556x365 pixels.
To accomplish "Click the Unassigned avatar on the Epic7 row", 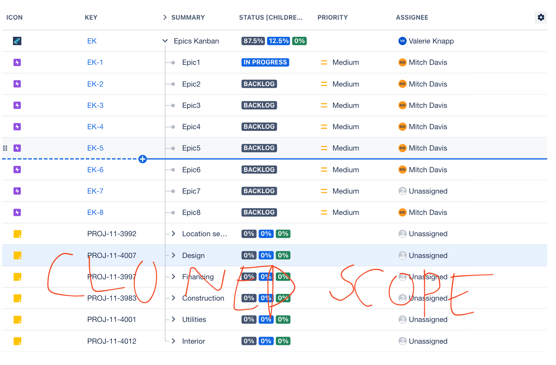I will 402,191.
